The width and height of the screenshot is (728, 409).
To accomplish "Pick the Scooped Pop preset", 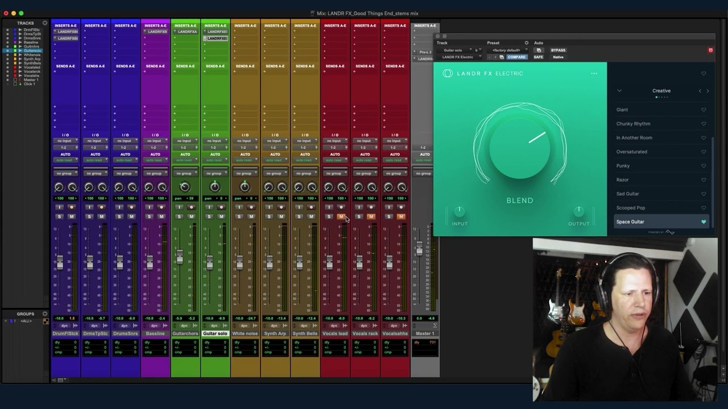I will click(630, 208).
